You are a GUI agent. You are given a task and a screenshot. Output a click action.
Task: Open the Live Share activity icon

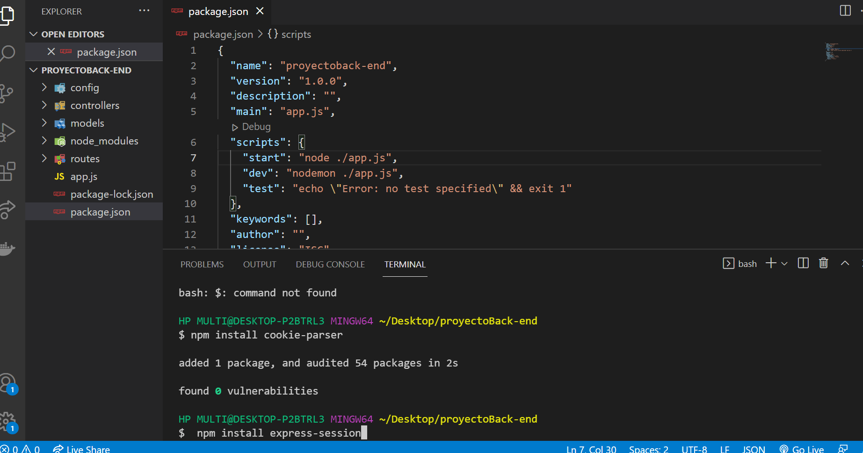point(7,209)
